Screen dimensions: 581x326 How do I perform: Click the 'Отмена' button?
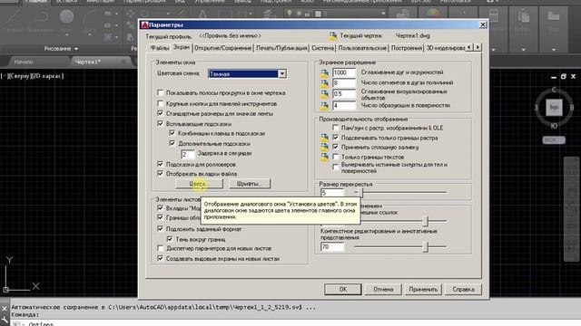(x=383, y=289)
